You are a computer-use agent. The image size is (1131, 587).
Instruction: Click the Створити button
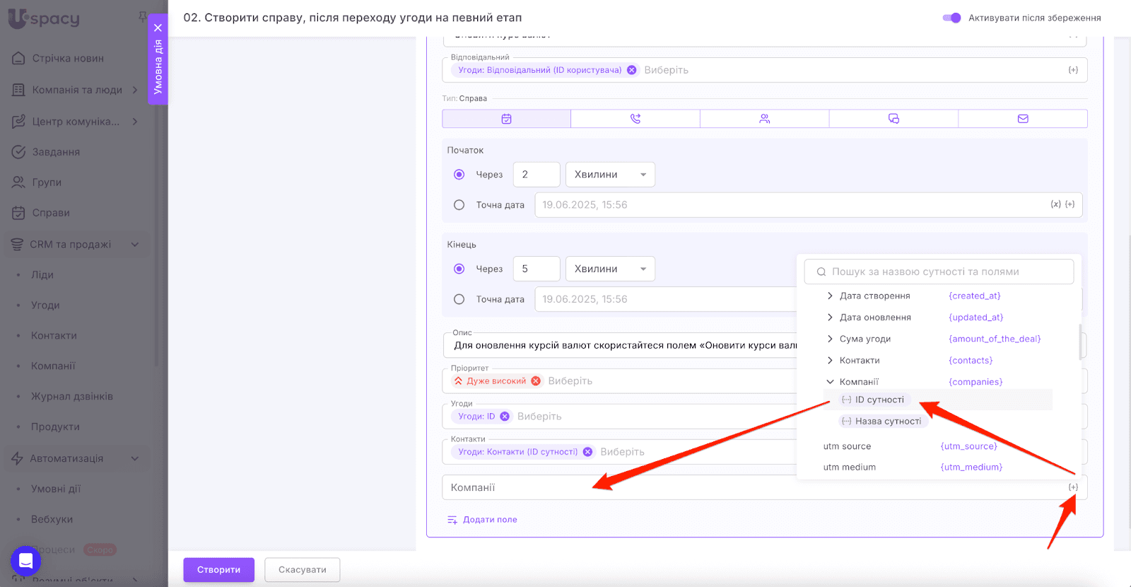pos(218,570)
